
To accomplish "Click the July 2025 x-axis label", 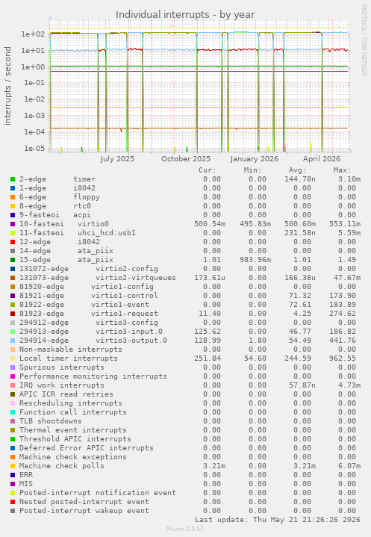I will click(x=117, y=159).
